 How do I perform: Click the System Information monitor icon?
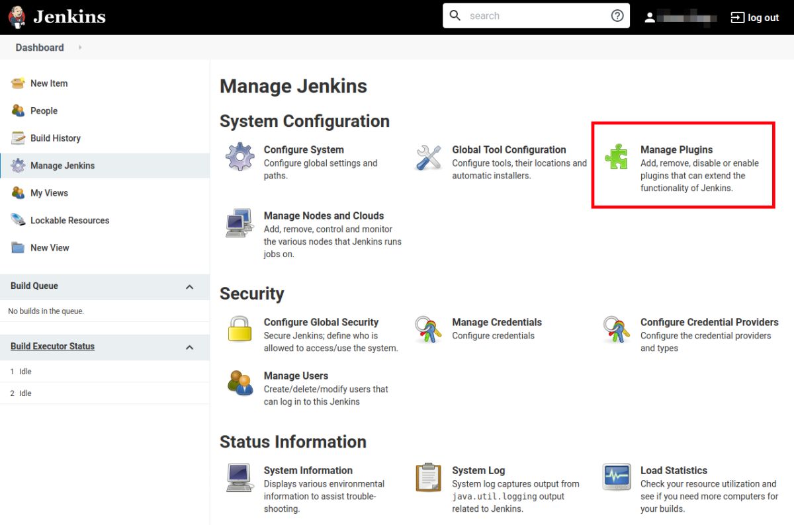[x=240, y=477]
